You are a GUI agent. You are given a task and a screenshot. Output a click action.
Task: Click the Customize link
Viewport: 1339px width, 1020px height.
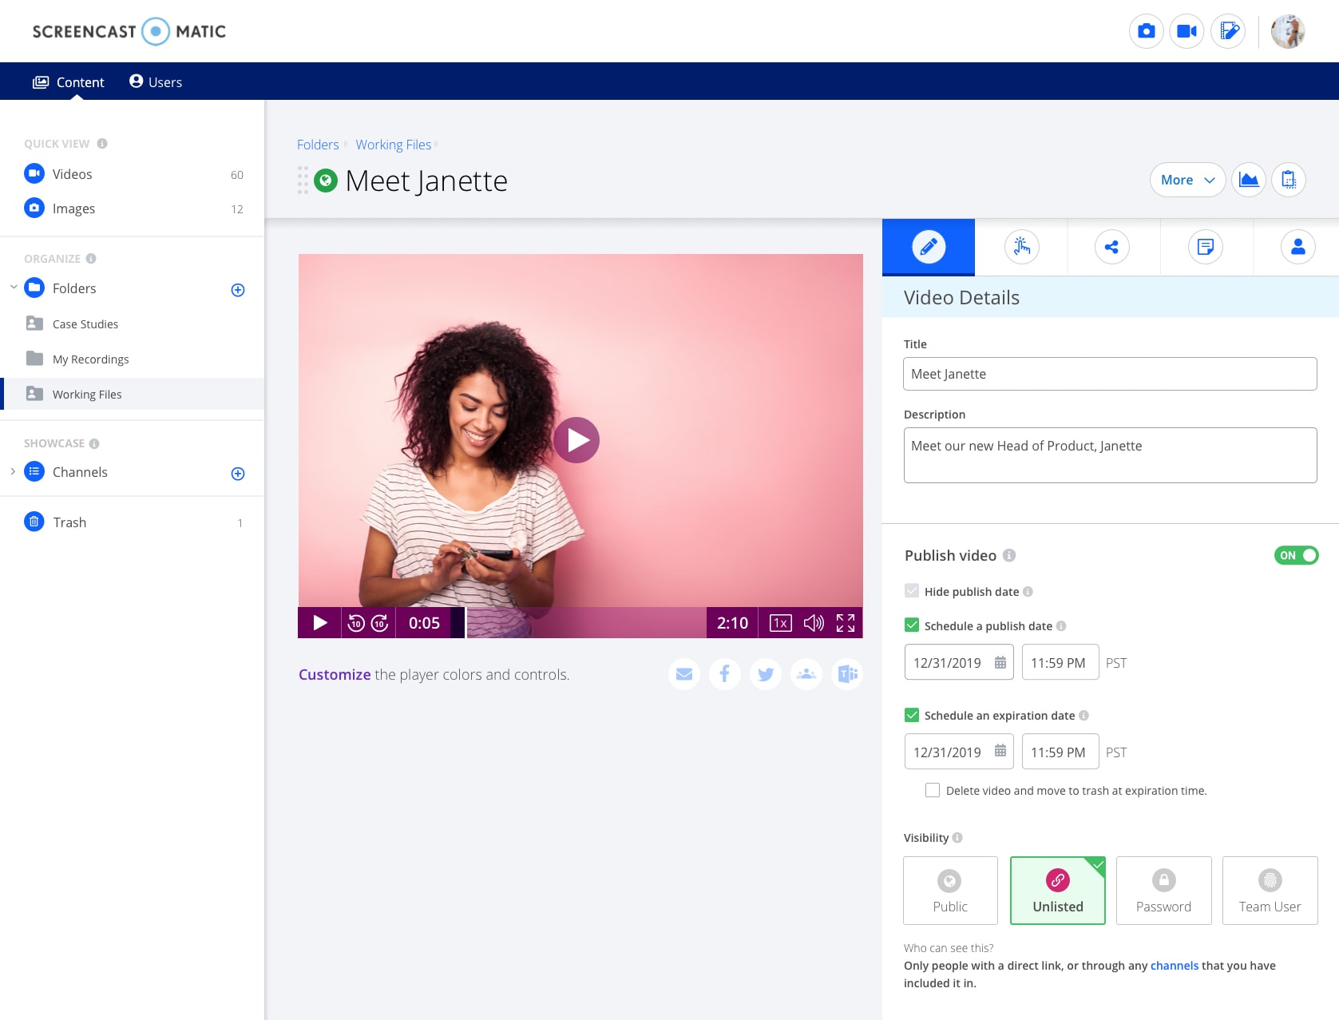pos(335,675)
